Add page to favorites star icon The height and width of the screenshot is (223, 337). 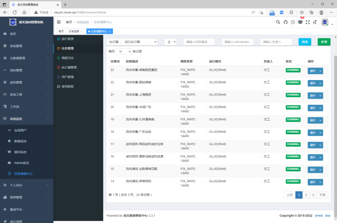click(x=261, y=12)
